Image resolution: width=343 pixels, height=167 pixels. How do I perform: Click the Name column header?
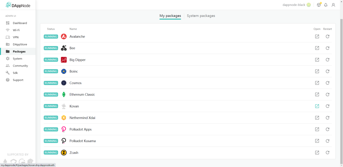(x=73, y=29)
